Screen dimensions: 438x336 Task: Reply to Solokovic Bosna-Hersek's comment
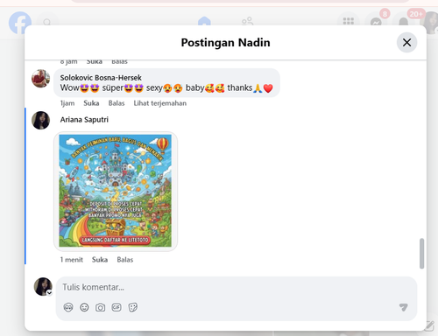pyautogui.click(x=117, y=103)
